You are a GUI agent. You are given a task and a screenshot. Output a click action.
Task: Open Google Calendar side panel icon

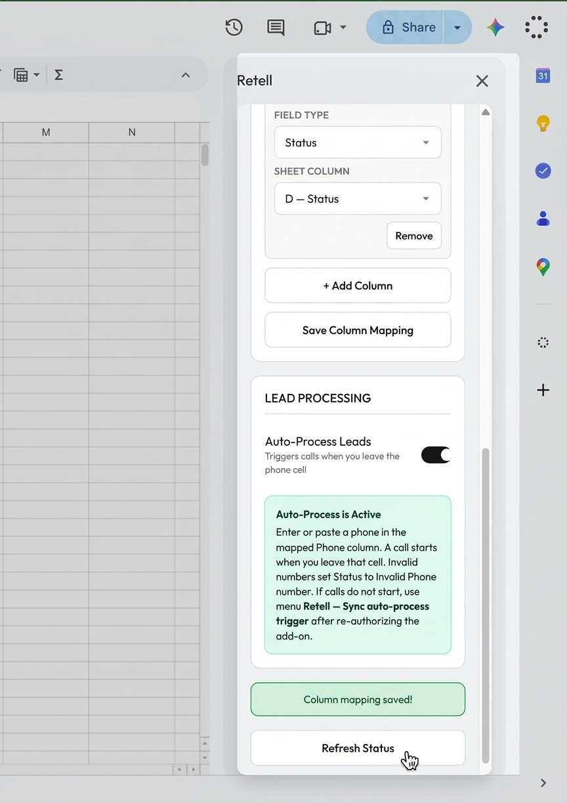(x=543, y=76)
